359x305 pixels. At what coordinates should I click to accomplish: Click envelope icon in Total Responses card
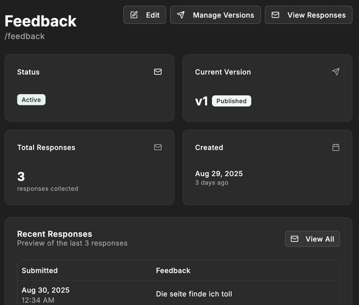(158, 147)
